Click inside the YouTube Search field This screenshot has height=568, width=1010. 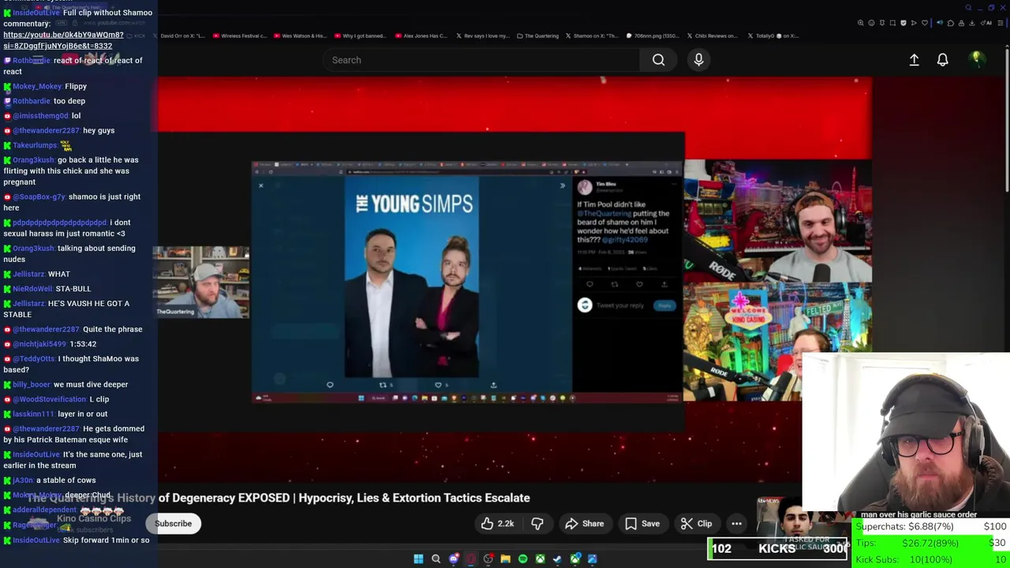481,60
